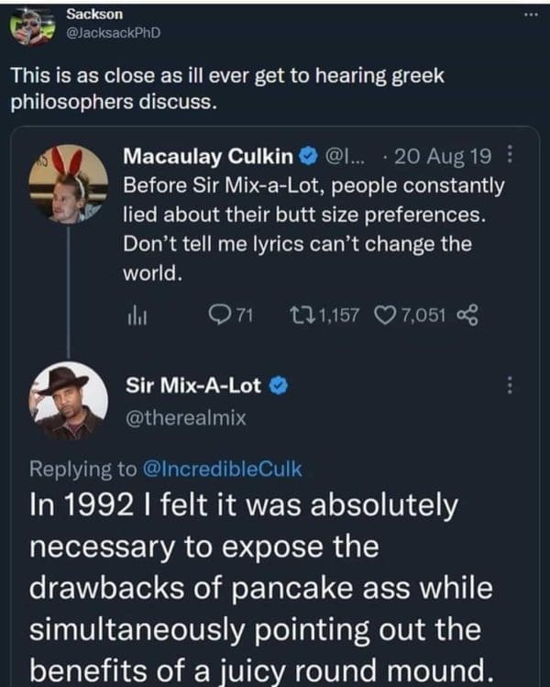View analytics bar-chart icon on Culkin's tweet
The height and width of the screenshot is (687, 550).
point(135,316)
